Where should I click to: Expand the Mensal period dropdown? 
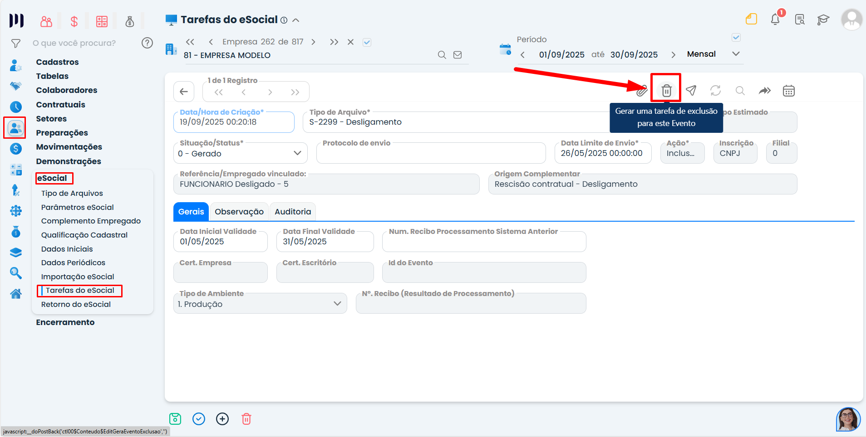point(736,54)
